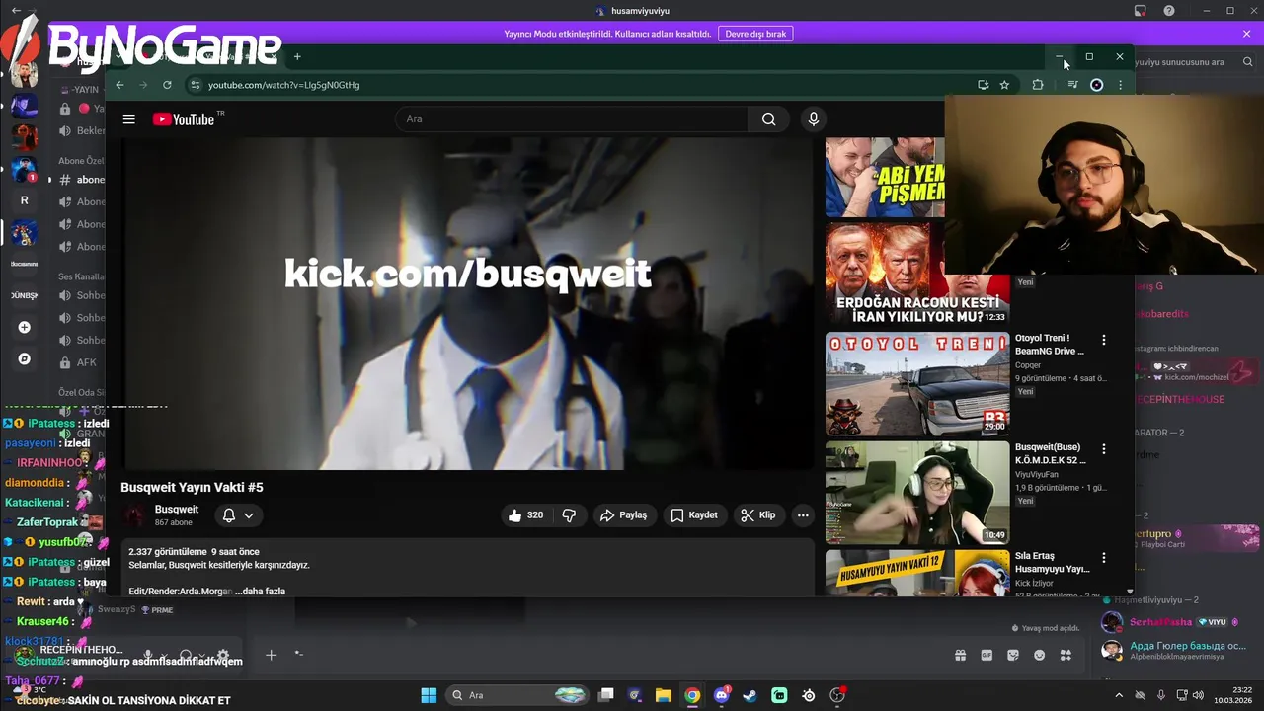Open subscription notification bell dropdown
Image resolution: width=1264 pixels, height=711 pixels.
click(x=238, y=515)
